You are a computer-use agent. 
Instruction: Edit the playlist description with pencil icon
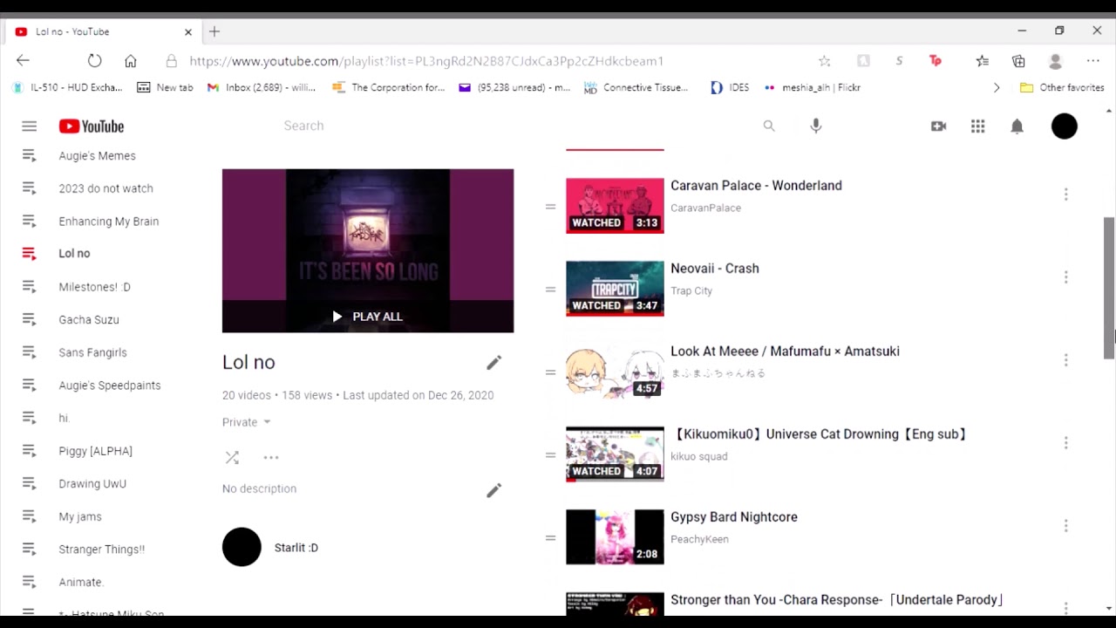pos(493,490)
